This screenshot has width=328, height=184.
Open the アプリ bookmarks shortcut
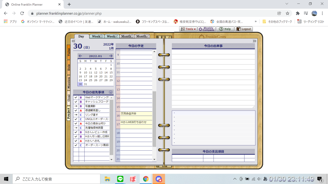pyautogui.click(x=10, y=22)
